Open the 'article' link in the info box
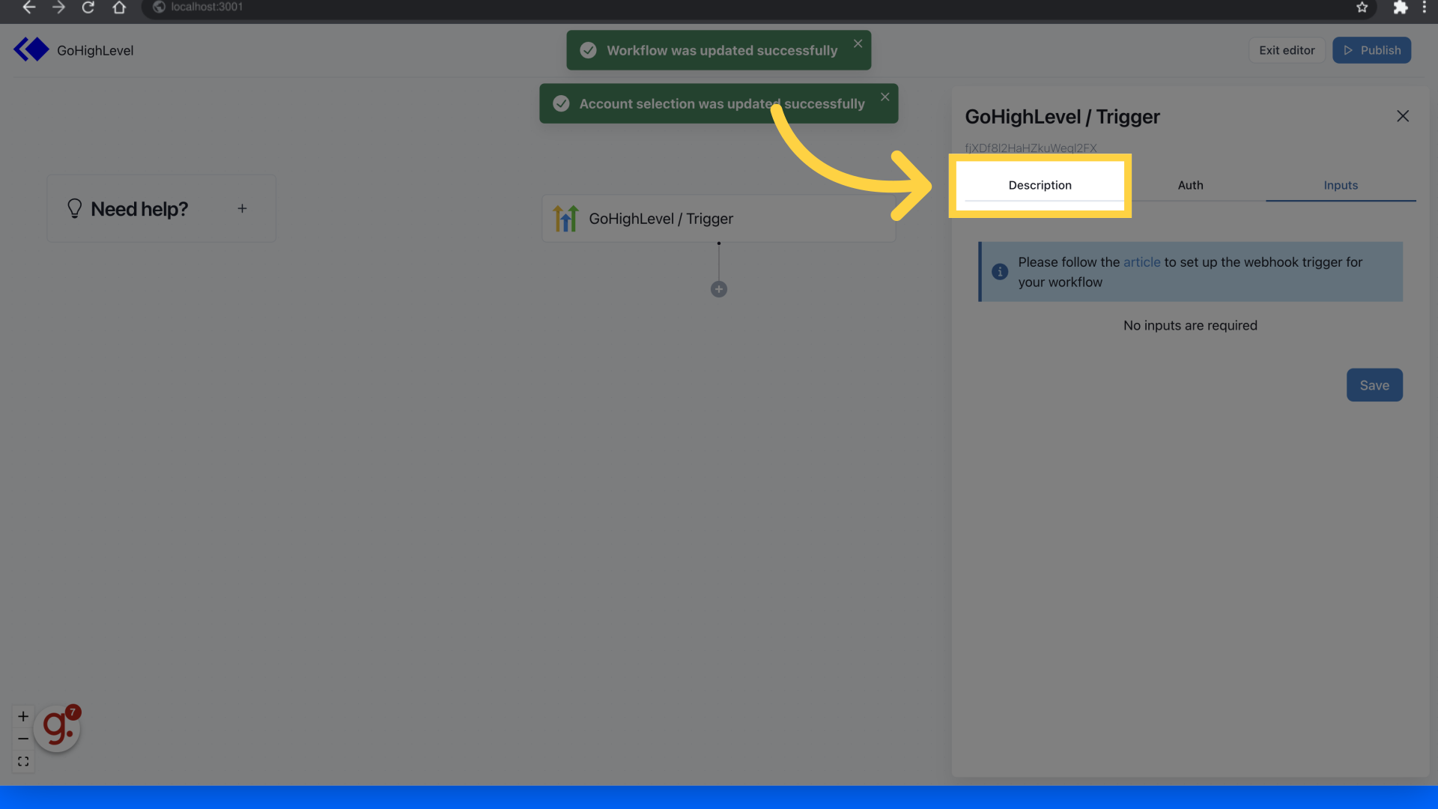 tap(1141, 262)
